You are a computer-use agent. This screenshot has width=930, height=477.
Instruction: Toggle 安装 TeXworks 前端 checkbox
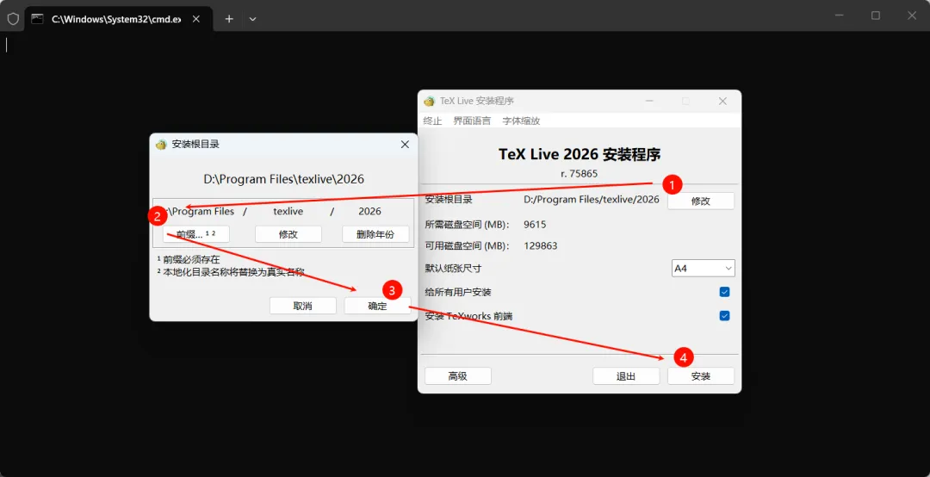(x=724, y=316)
